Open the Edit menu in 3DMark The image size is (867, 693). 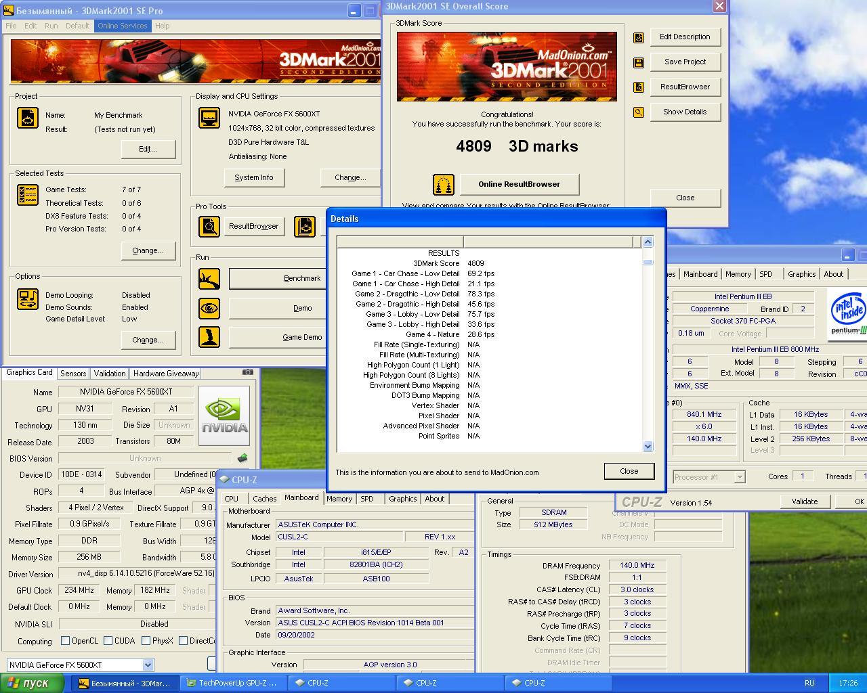[30, 26]
